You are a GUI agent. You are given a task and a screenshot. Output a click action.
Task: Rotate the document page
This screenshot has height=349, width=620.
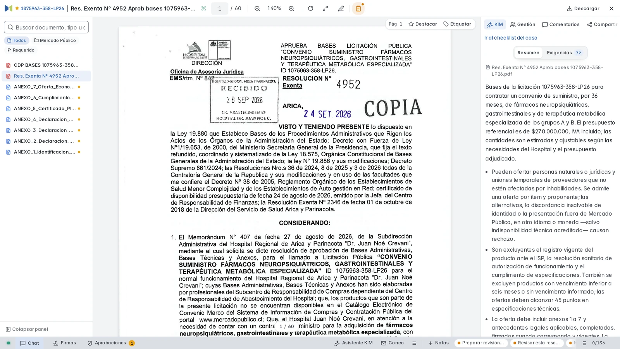click(310, 9)
